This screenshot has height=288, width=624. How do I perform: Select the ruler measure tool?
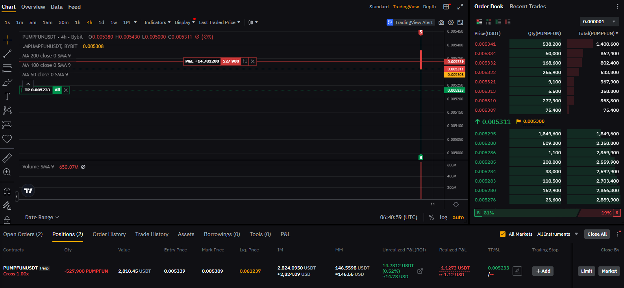pyautogui.click(x=7, y=158)
